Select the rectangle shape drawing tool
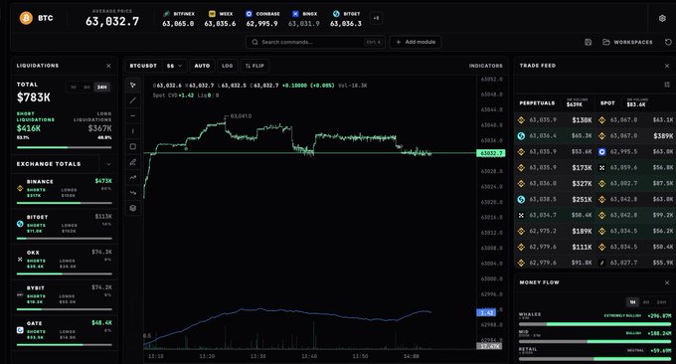Screen dimensions: 676x364 point(133,146)
